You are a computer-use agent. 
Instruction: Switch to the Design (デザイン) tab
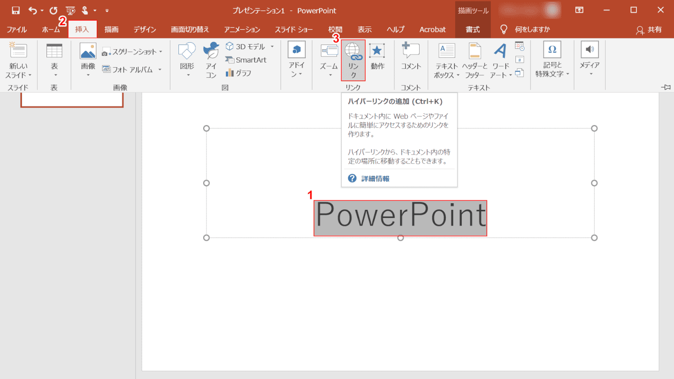click(x=145, y=29)
